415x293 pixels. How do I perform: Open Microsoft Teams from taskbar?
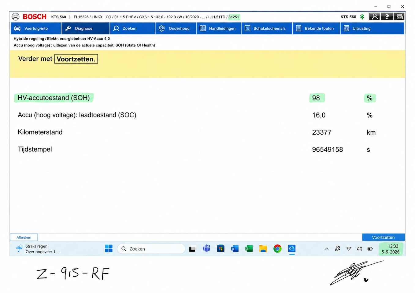point(206,249)
